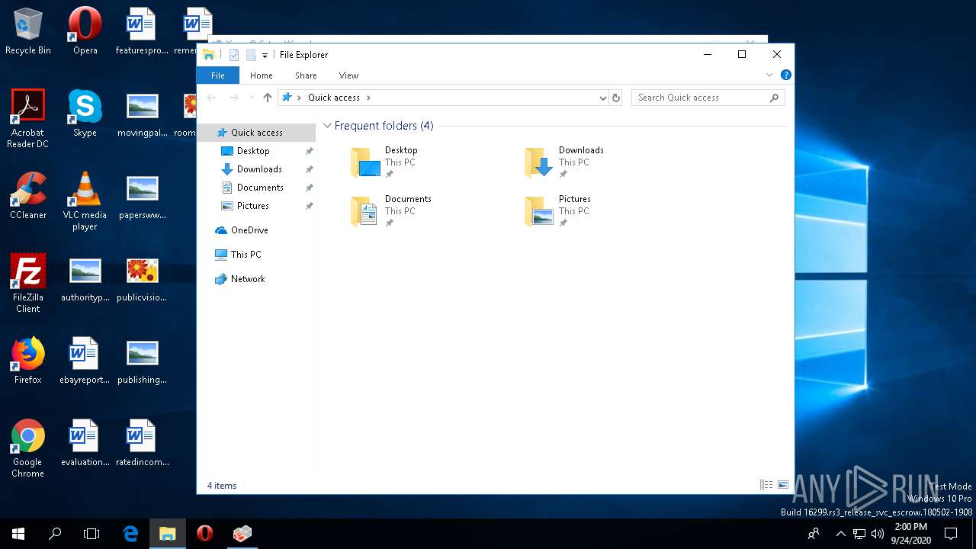Viewport: 976px width, 549px height.
Task: Click Quick access breadcrumb in address bar
Action: click(x=334, y=98)
